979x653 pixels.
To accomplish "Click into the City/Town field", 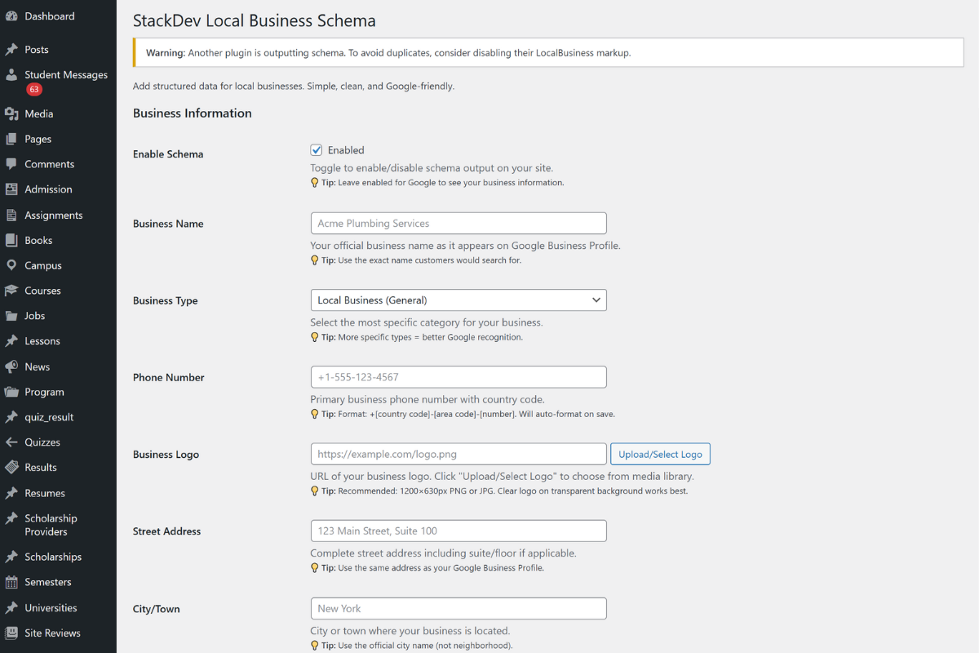I will (x=458, y=609).
